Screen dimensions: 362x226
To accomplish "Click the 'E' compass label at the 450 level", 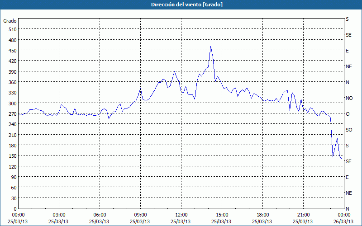I will [x=347, y=51].
